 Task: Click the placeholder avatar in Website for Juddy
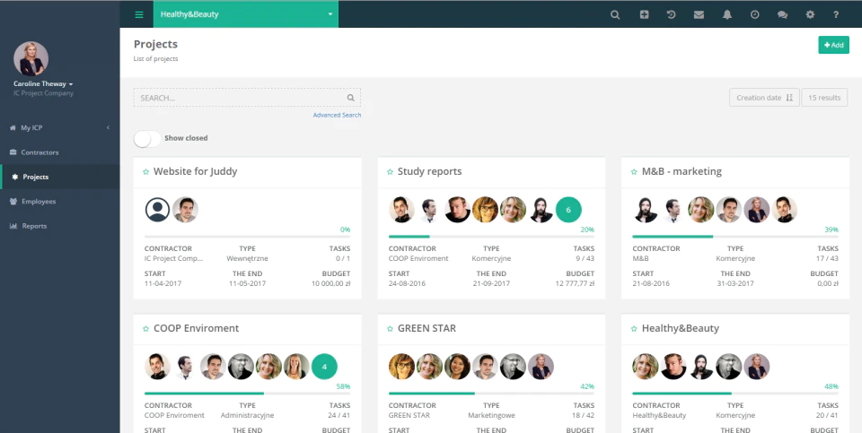[157, 210]
